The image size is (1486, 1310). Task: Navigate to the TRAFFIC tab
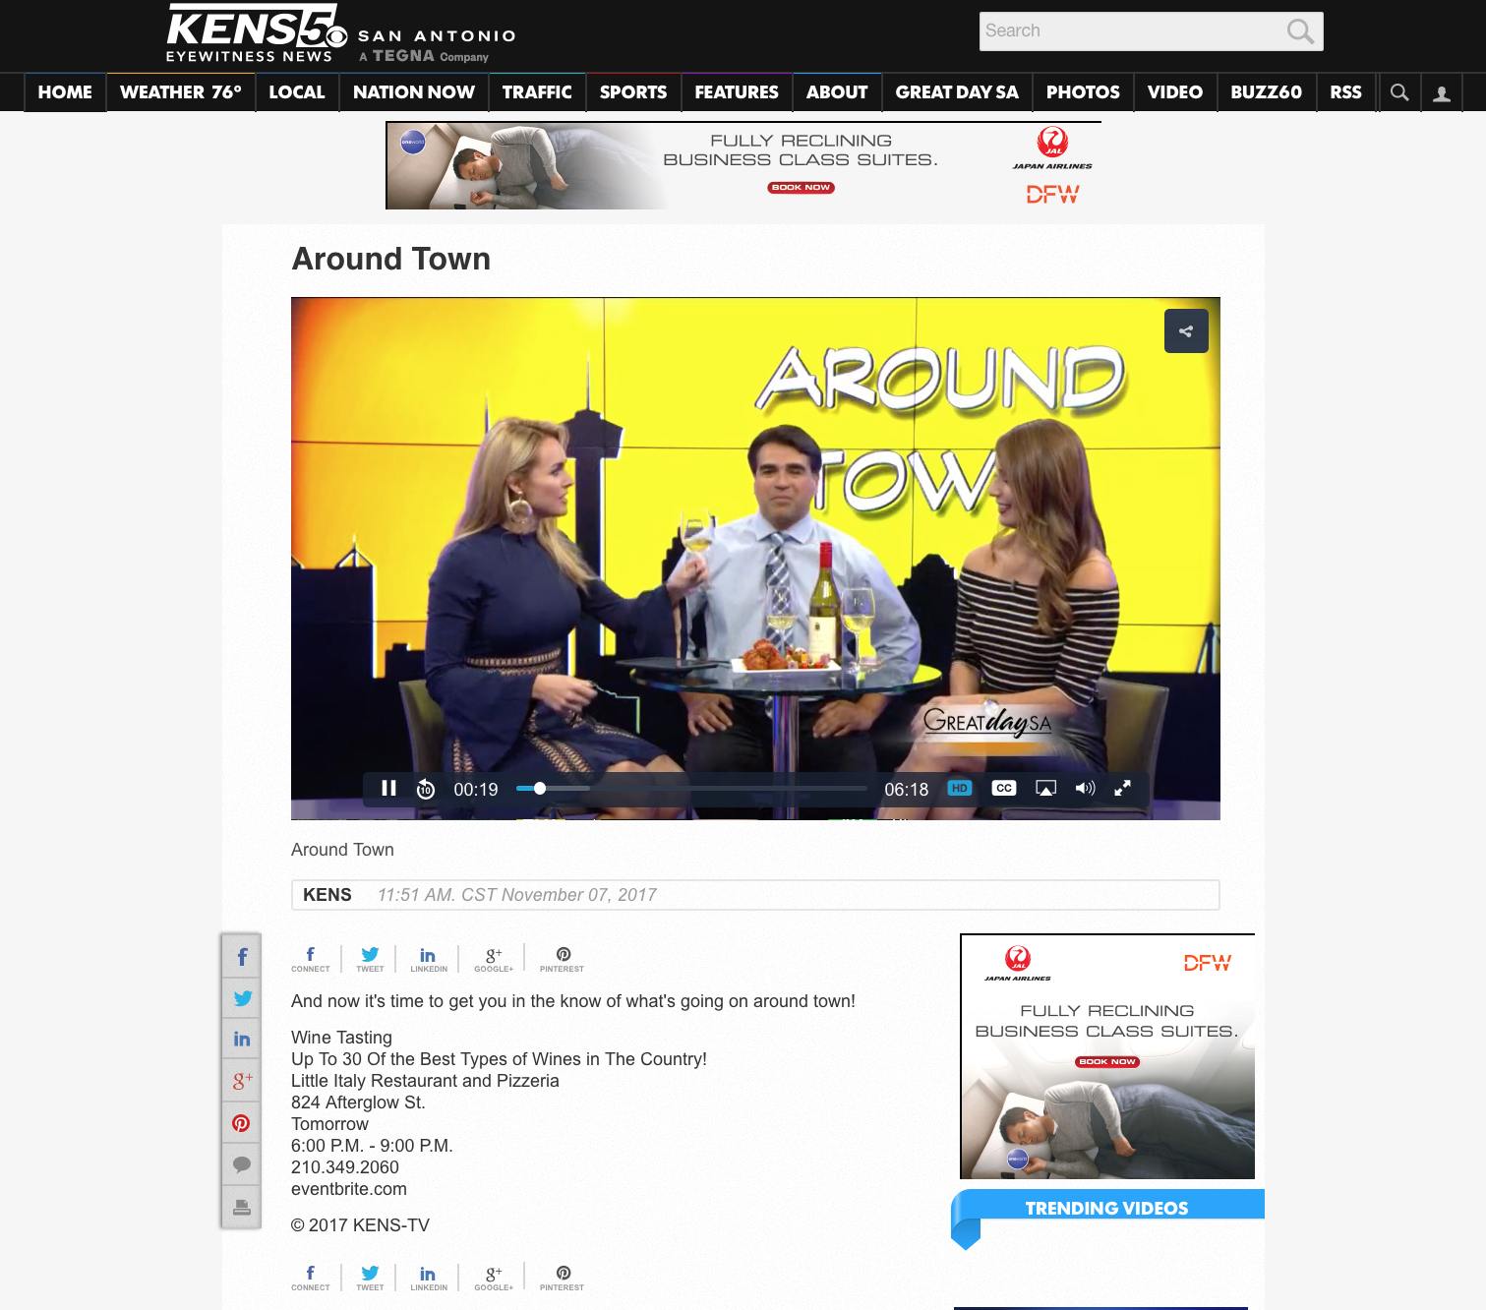click(x=537, y=92)
